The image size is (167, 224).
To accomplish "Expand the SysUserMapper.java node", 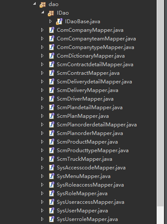I will tap(42, 211).
